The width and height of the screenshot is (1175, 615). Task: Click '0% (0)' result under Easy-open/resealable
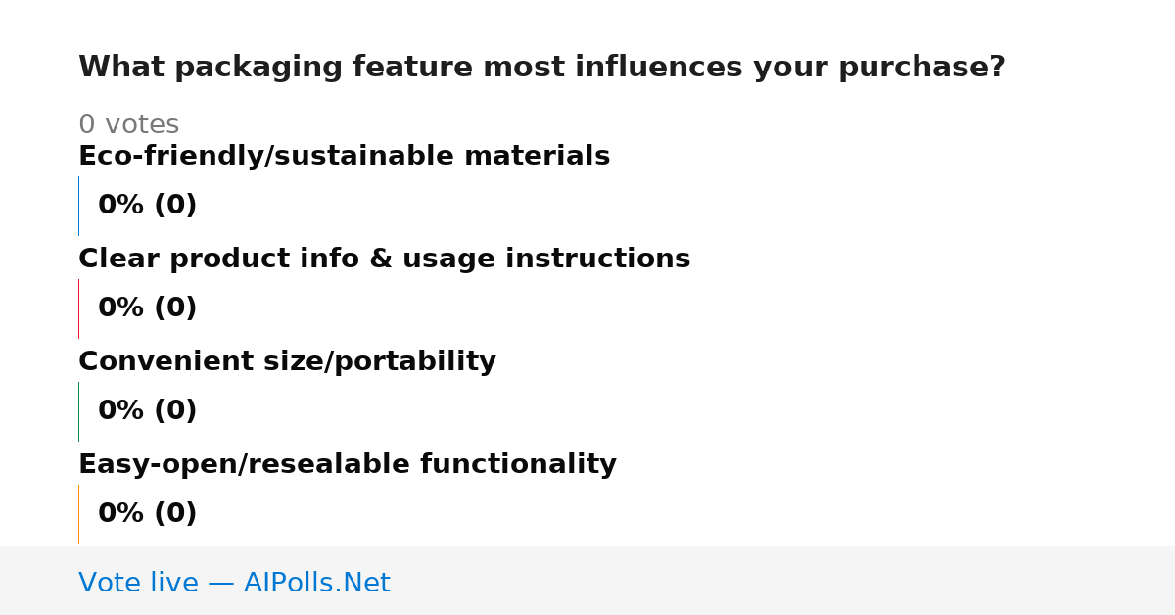[147, 514]
